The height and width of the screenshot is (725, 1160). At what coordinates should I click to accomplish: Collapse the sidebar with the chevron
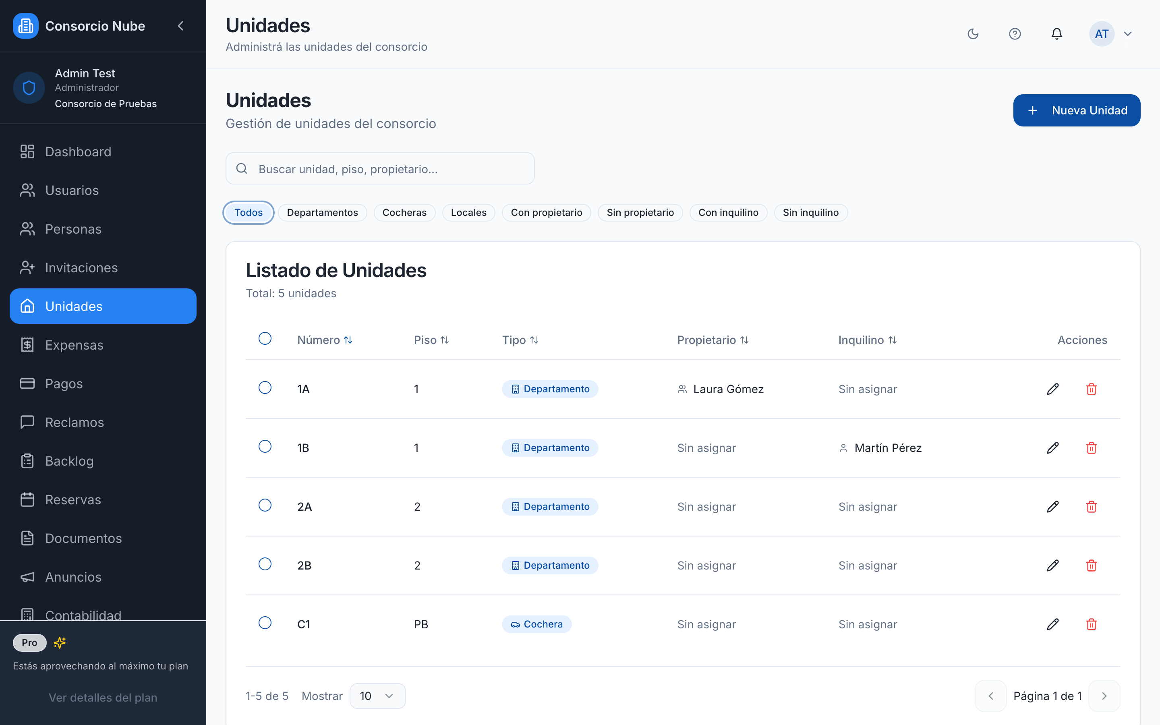tap(181, 26)
